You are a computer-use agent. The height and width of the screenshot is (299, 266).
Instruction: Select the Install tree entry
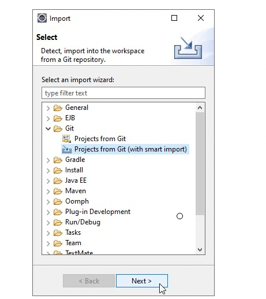[x=74, y=170]
